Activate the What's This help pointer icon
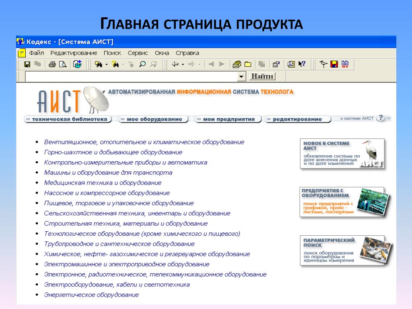 click(302, 64)
